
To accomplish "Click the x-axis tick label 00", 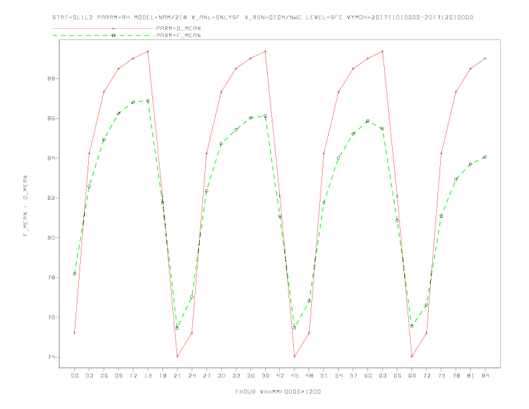I will tap(75, 376).
